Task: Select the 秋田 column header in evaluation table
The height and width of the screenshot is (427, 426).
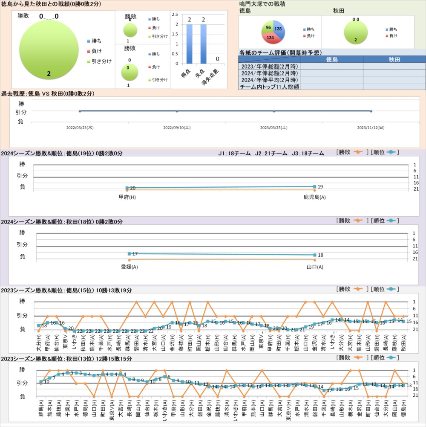Action: (394, 60)
